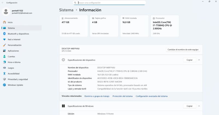219x115 pixels.
Task: Click the Personalización paintbrush icon
Action: click(4, 45)
